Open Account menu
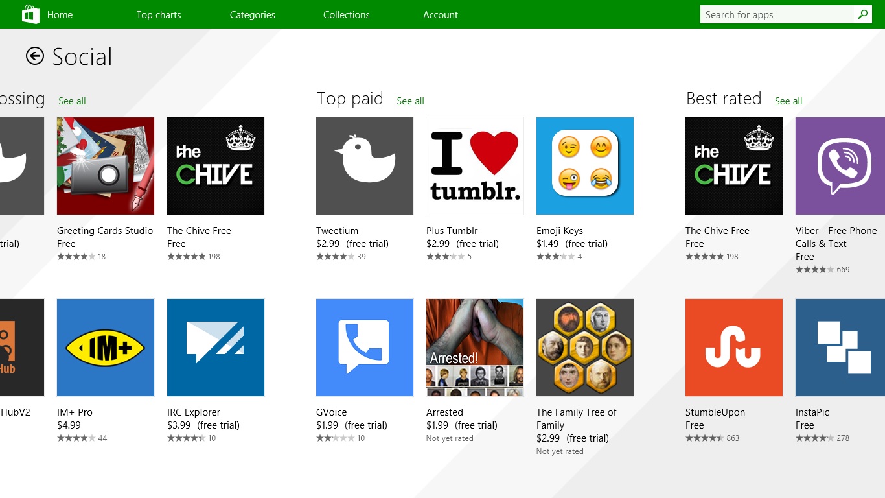Screen dimensions: 885x498 tap(441, 14)
